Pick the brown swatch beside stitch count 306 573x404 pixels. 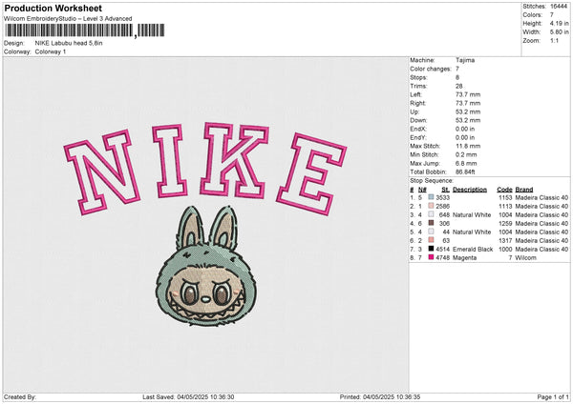pyautogui.click(x=431, y=223)
